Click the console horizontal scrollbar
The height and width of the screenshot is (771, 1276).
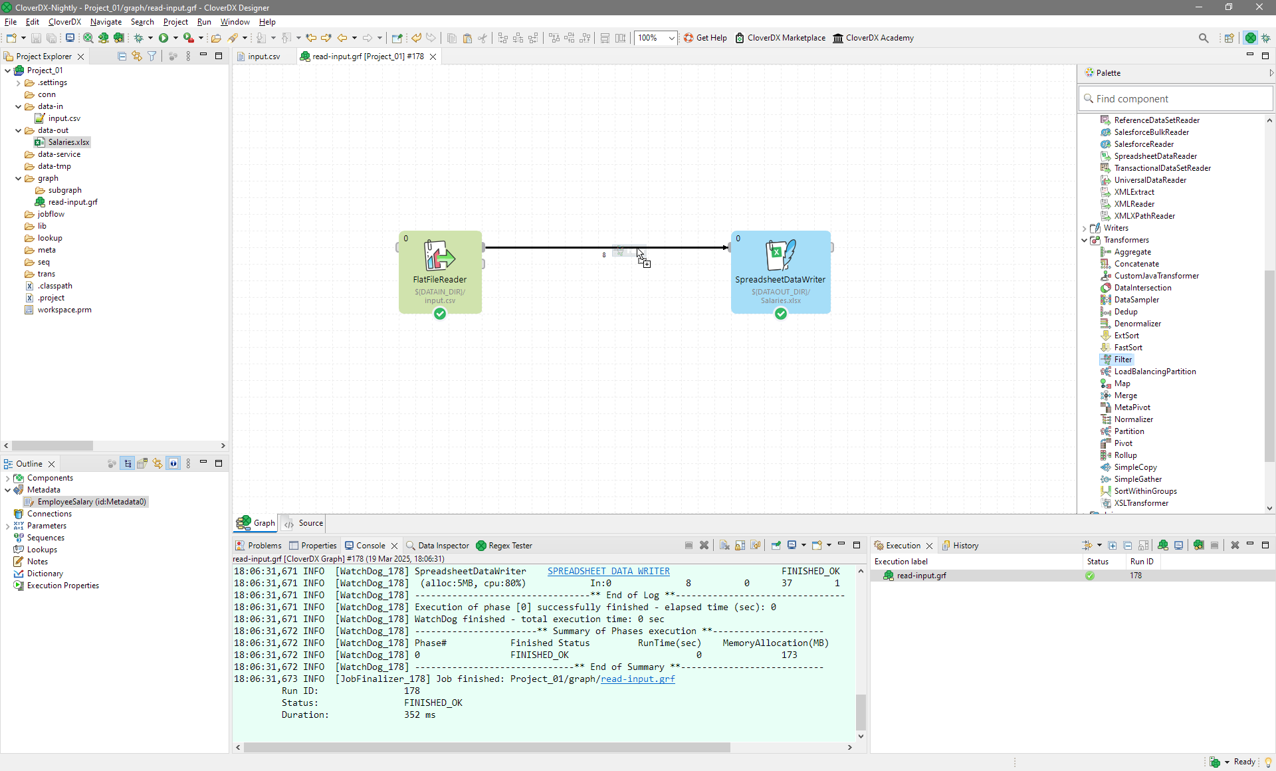click(486, 747)
